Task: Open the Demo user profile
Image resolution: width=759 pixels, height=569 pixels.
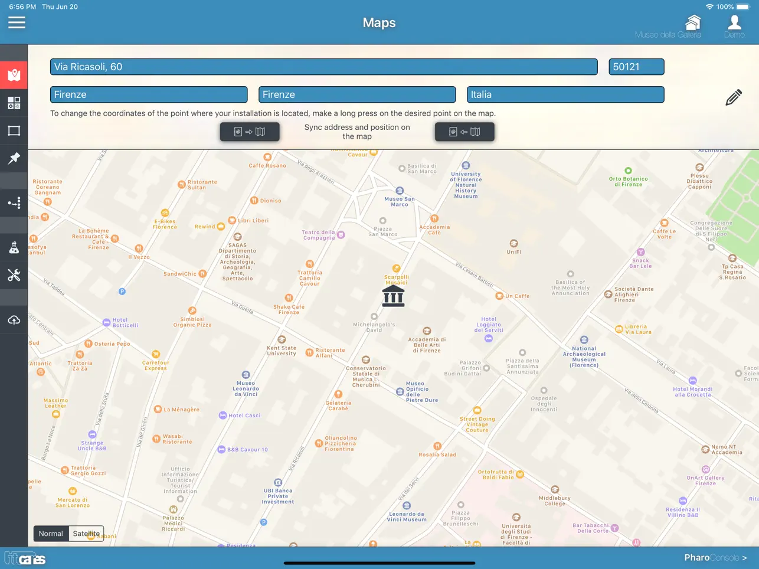Action: [x=734, y=22]
